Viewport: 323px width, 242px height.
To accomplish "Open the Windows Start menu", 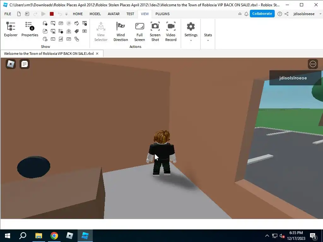I will (x=8, y=236).
